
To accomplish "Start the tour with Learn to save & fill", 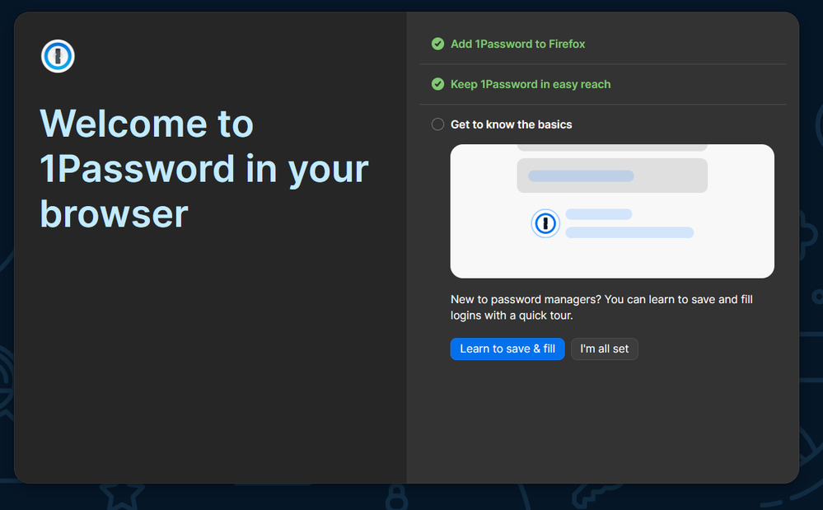I will click(507, 349).
